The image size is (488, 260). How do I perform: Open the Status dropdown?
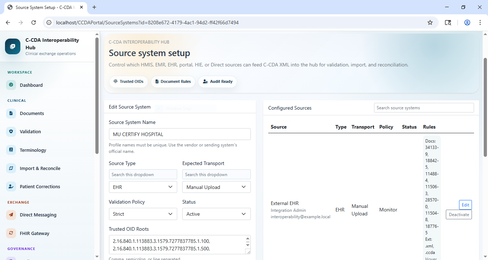(216, 214)
